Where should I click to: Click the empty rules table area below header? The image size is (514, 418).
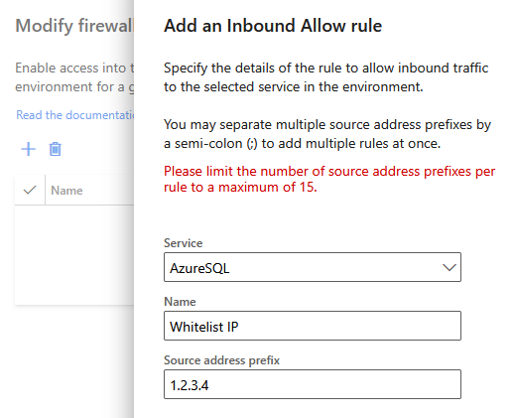click(x=74, y=255)
